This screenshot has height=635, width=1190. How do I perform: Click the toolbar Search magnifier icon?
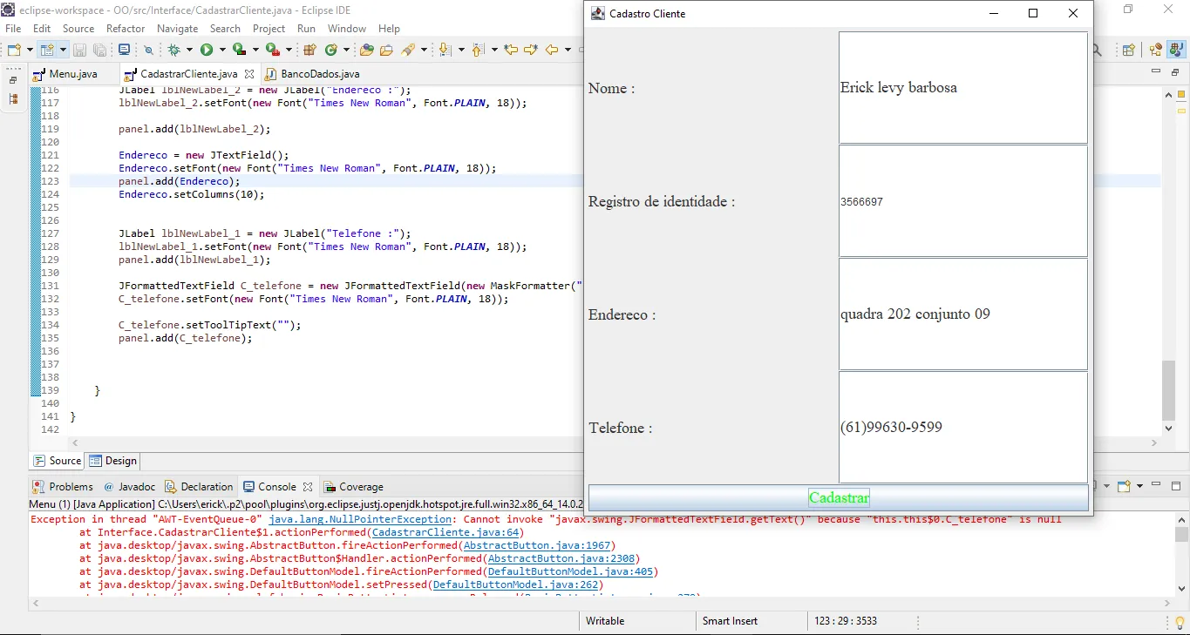click(1097, 51)
